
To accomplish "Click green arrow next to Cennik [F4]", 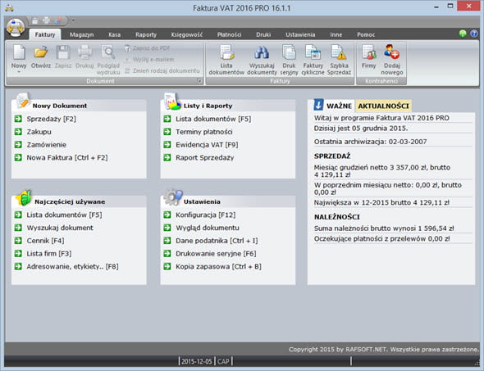I will 18,241.
